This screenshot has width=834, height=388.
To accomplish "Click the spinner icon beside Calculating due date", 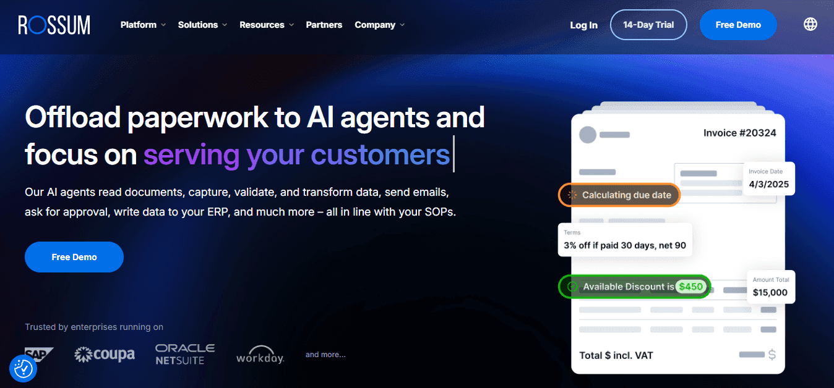I will tap(572, 195).
